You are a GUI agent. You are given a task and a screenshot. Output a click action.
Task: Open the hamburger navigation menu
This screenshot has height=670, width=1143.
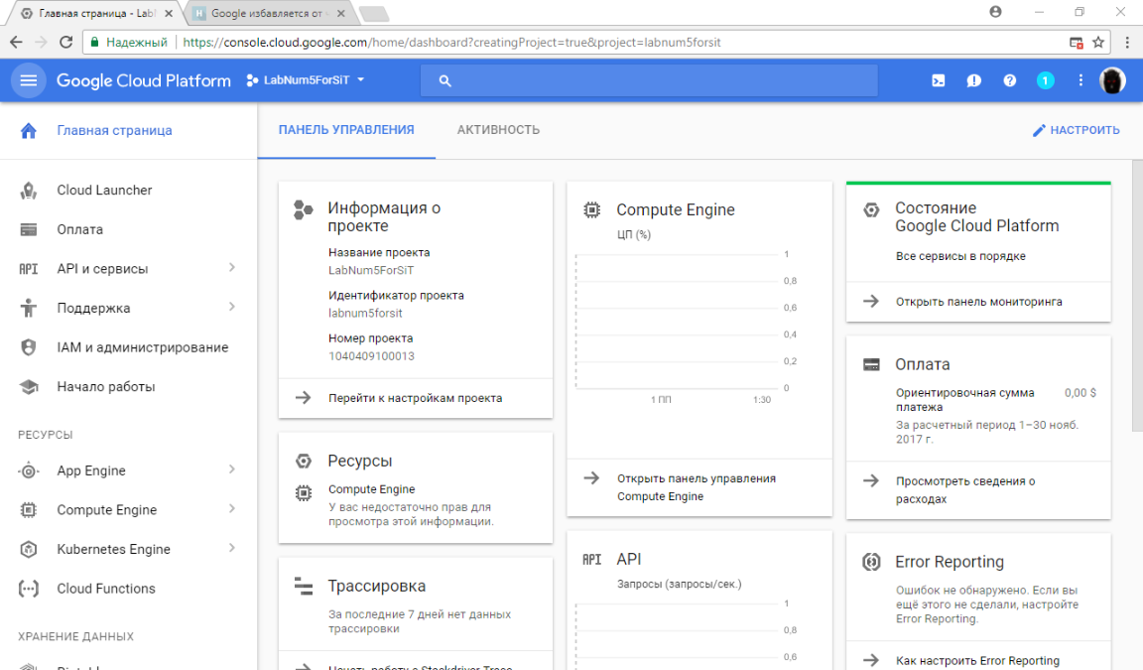(29, 80)
